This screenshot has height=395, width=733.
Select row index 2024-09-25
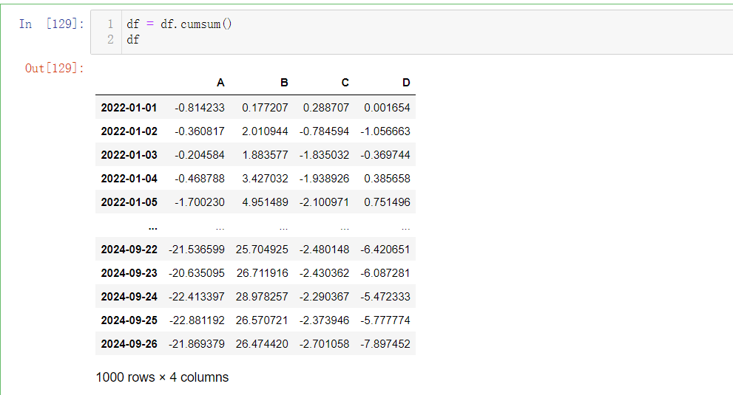coord(129,320)
